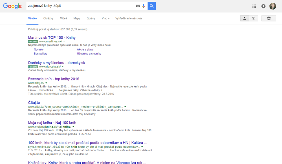Expand arrow next to style.hnonline.sk URL
Viewport: 282px width, 164px height.
click(142, 147)
